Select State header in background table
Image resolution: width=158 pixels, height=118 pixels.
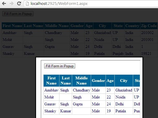[118, 26]
